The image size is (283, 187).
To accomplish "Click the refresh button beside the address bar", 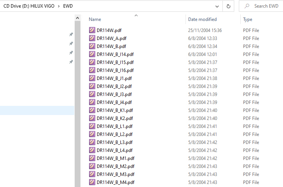I will pos(228,6).
